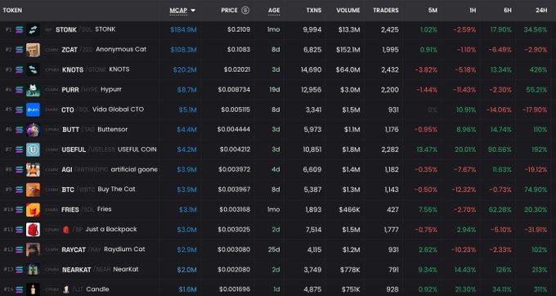Click the USEFUL COIN circular logo
Image resolution: width=556 pixels, height=296 pixels.
pyautogui.click(x=33, y=150)
